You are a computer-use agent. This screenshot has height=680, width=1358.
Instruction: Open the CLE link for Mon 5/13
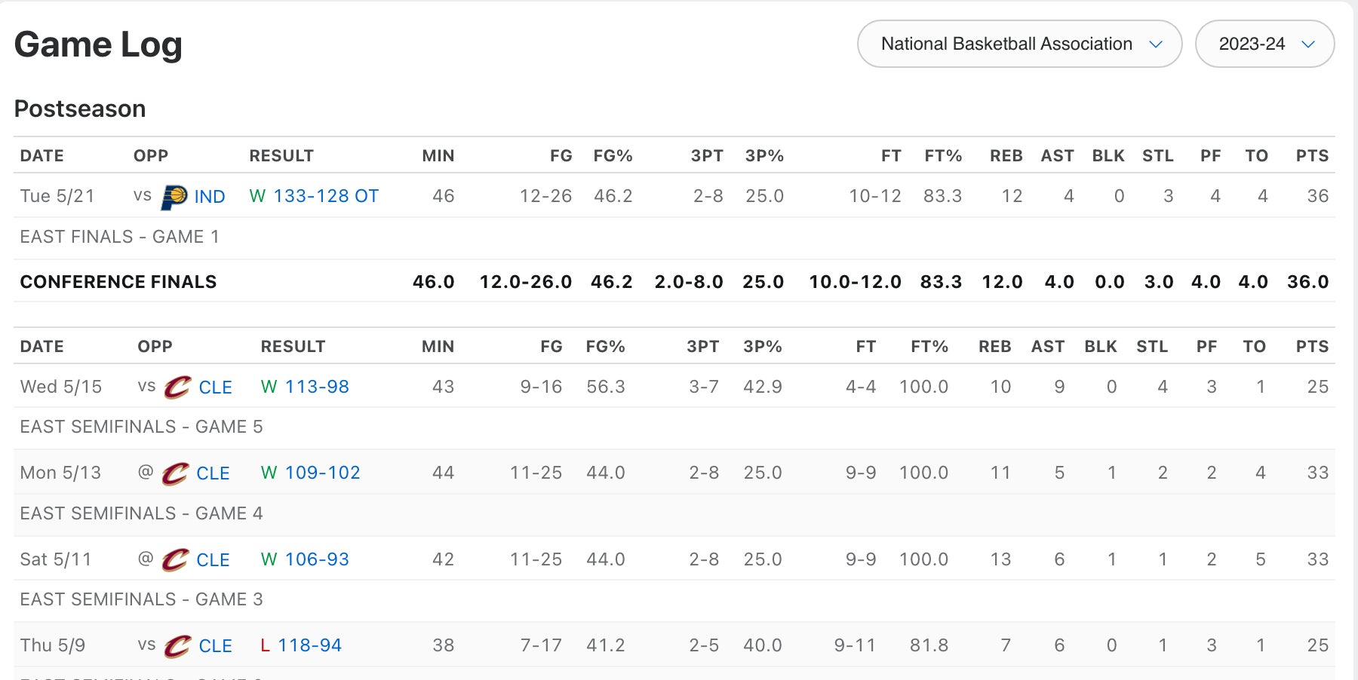pyautogui.click(x=213, y=473)
